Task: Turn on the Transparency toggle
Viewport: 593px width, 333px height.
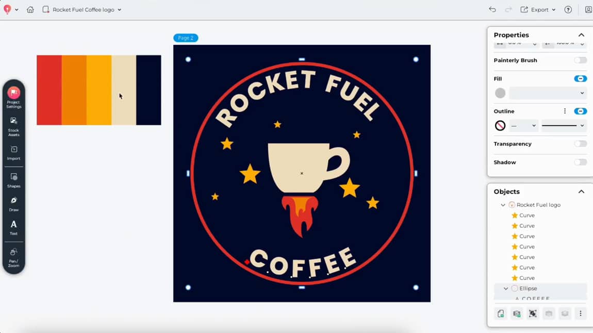Action: click(581, 144)
